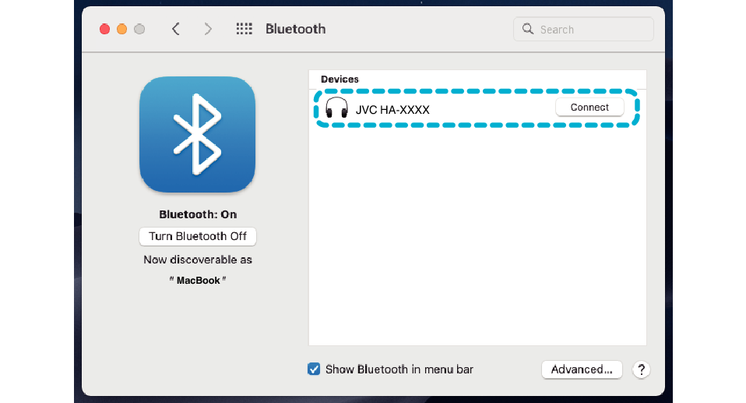Go back with the left chevron

176,29
